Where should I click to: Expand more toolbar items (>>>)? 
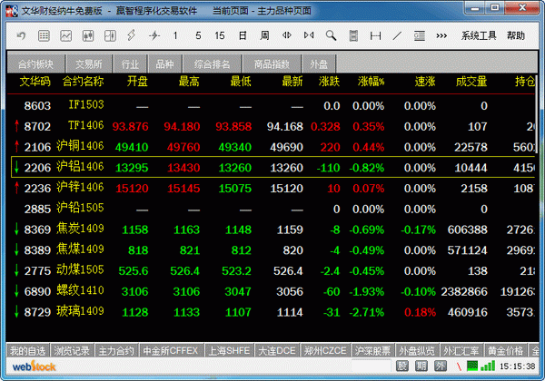tap(441, 35)
